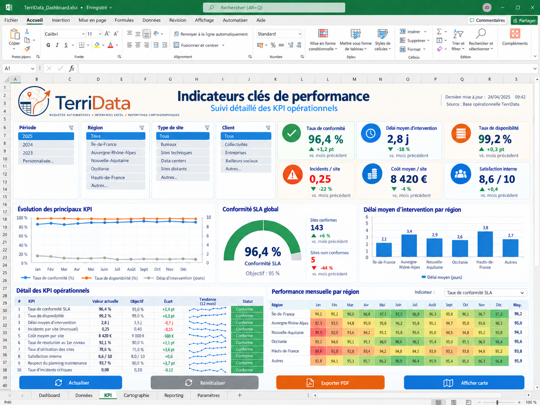540x405 pixels.
Task: Open Styles de cellules gallery
Action: tap(383, 40)
